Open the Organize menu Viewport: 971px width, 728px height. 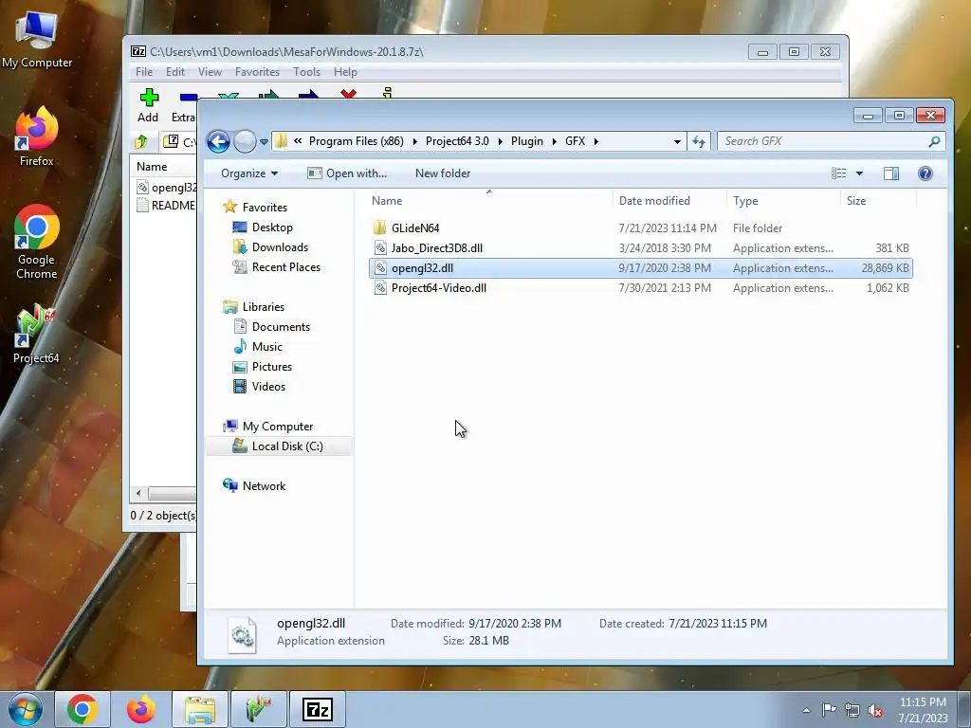[x=249, y=173]
